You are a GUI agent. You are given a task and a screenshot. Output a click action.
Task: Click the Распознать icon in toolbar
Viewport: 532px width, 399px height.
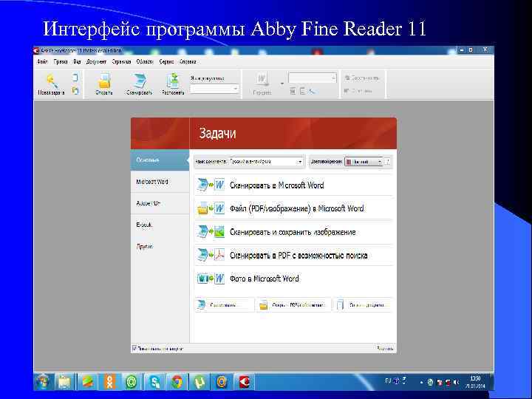pos(173,81)
